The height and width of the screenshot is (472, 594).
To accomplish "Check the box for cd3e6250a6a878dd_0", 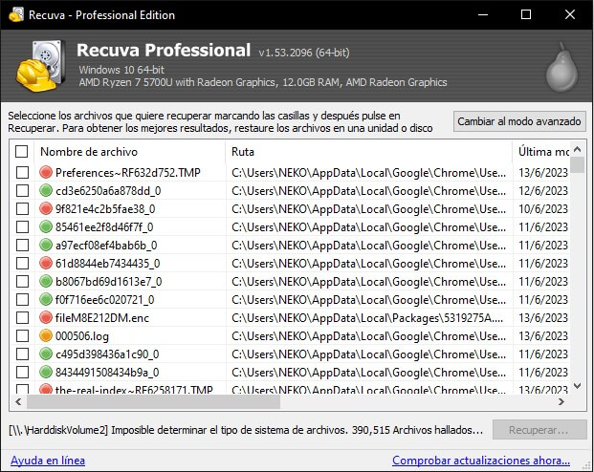I will pyautogui.click(x=22, y=191).
